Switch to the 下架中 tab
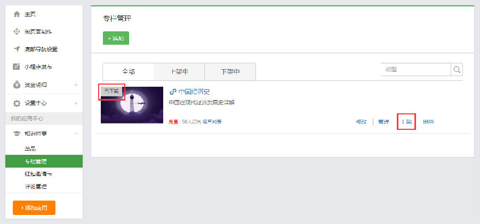The image size is (480, 224). [230, 72]
